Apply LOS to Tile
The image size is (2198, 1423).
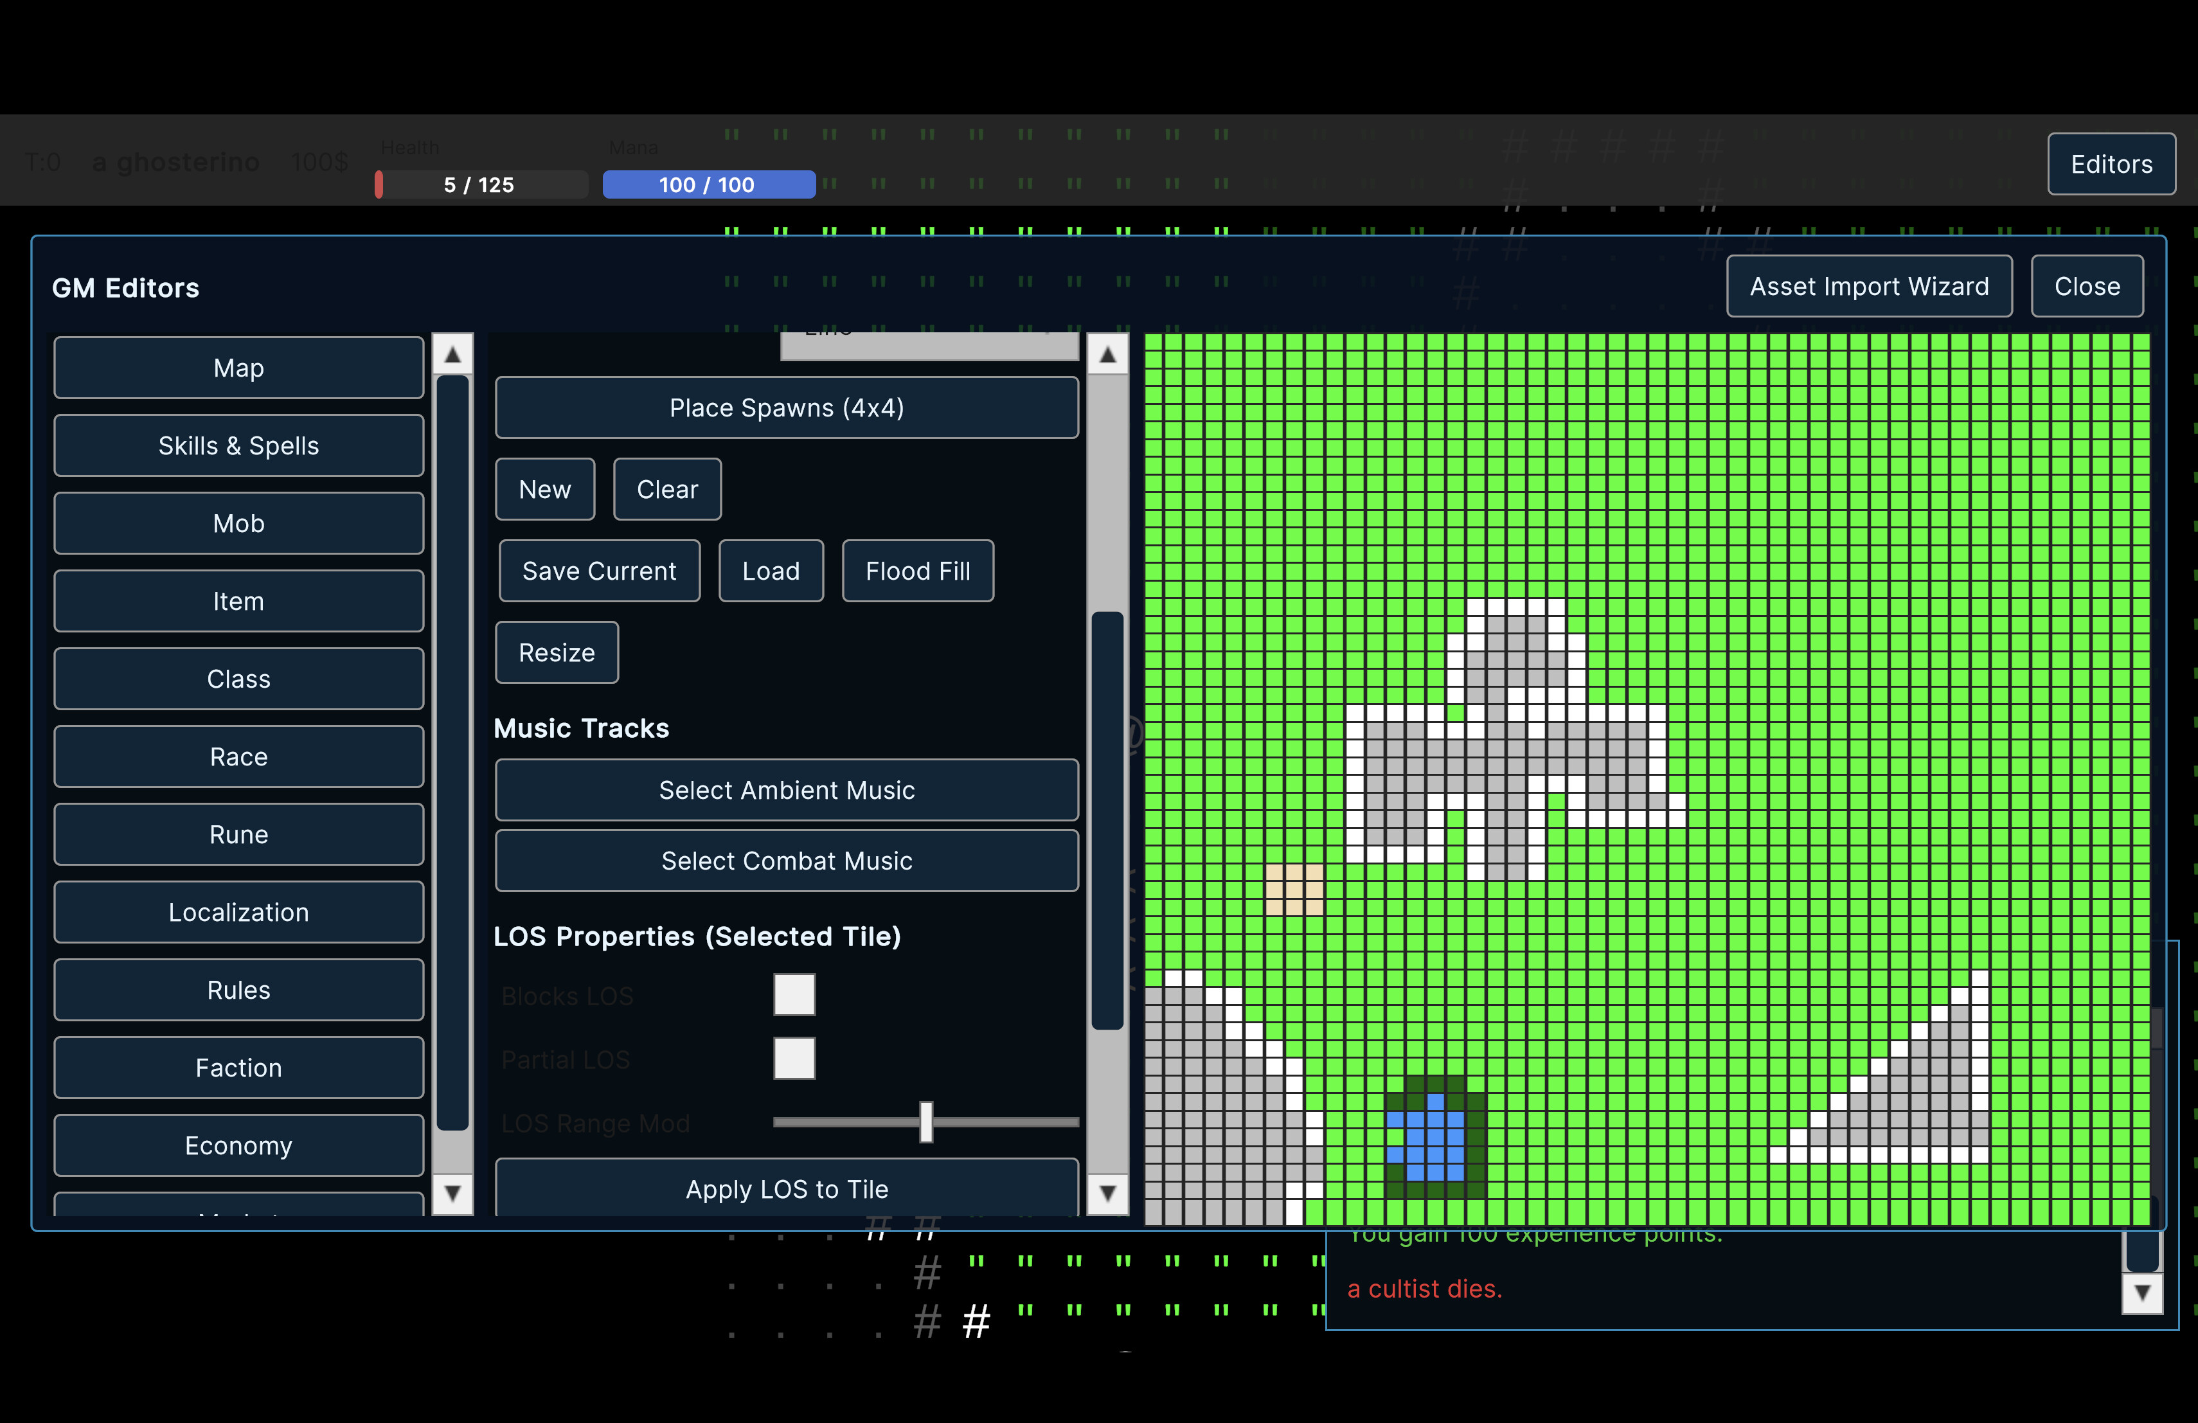[786, 1190]
